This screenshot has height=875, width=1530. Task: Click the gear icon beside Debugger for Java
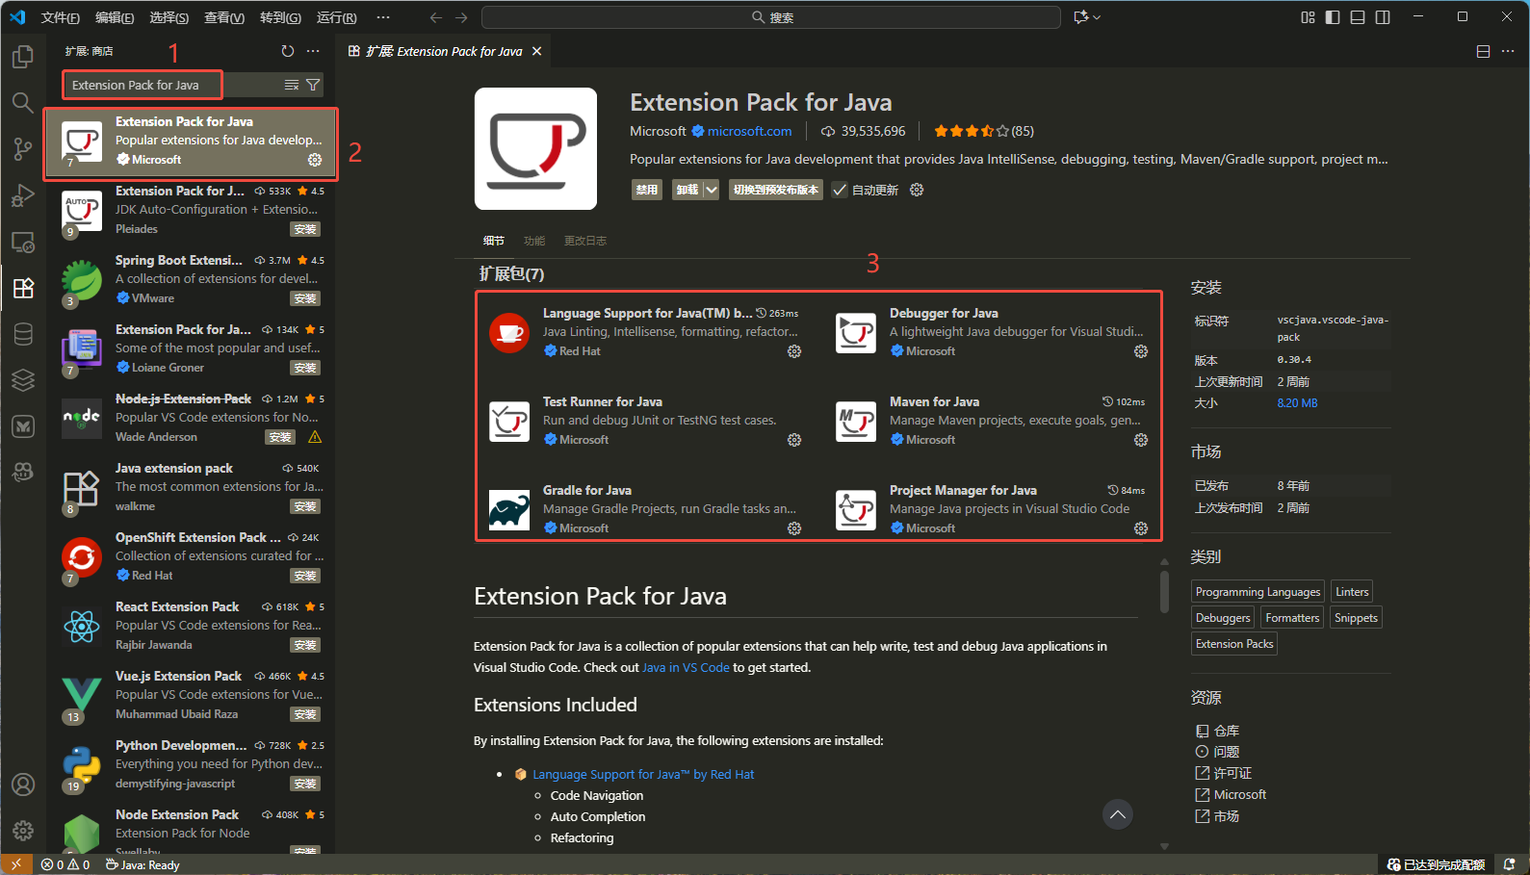[x=1140, y=351]
